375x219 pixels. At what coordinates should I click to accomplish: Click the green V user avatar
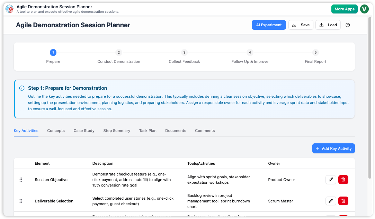point(364,9)
